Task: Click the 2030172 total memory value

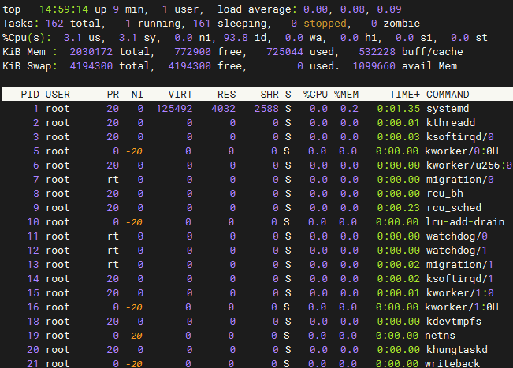Action: pos(91,52)
